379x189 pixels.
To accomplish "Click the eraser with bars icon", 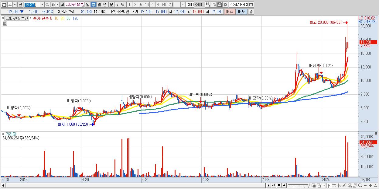I will (x=350, y=186).
